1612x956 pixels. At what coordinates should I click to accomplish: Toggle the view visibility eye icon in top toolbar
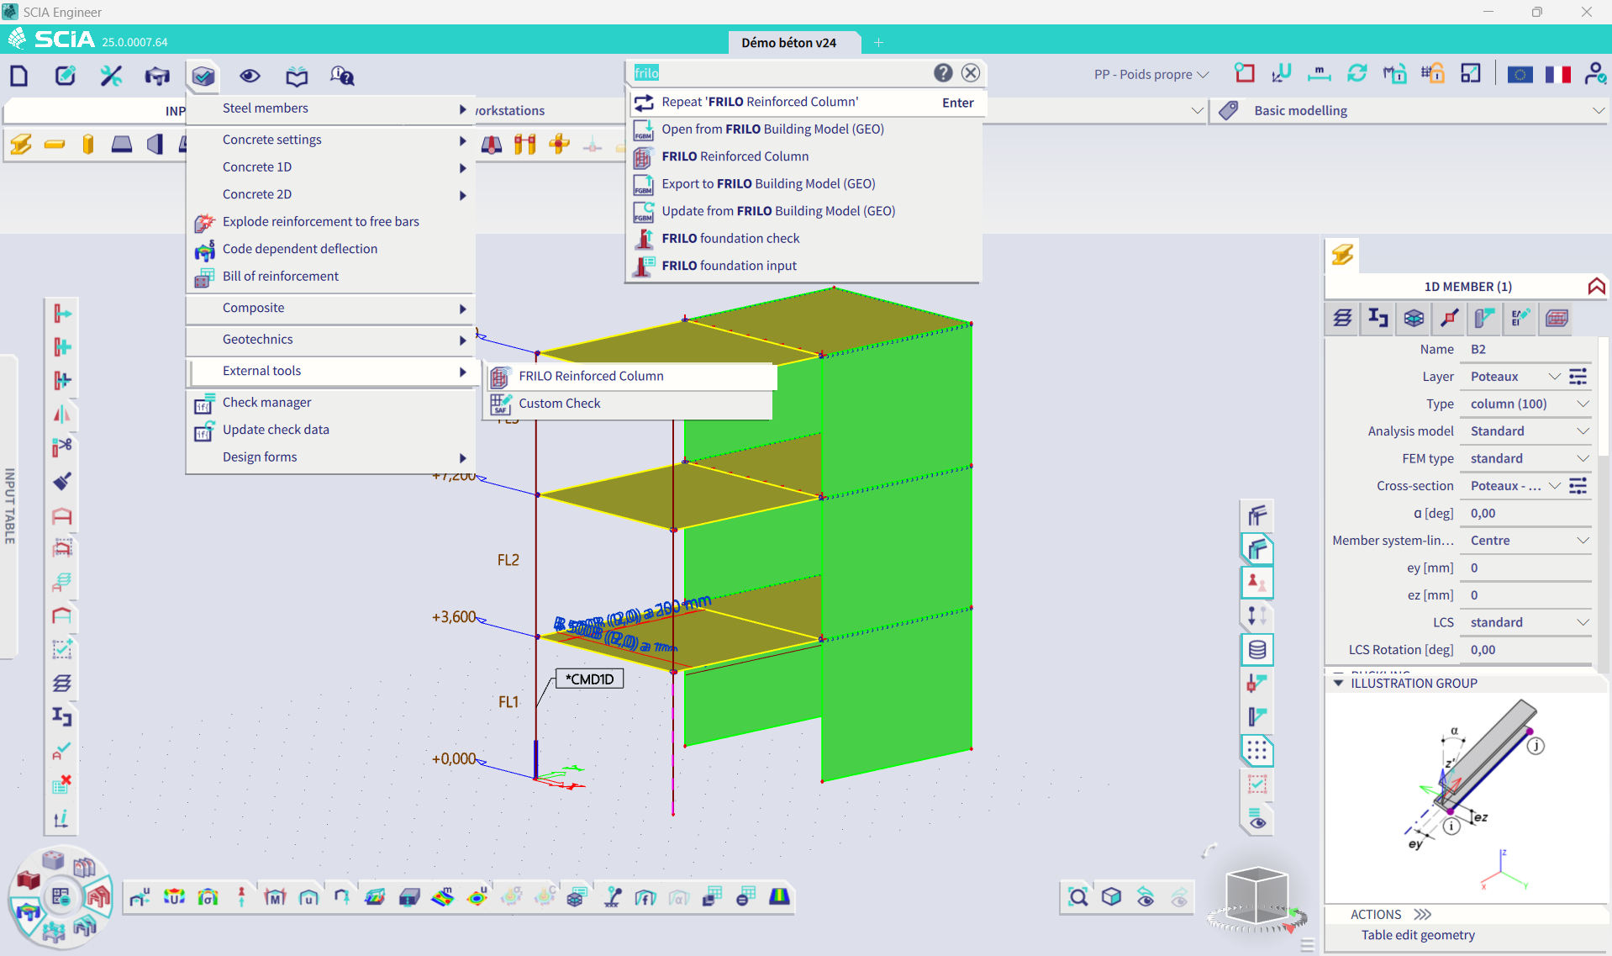tap(250, 75)
